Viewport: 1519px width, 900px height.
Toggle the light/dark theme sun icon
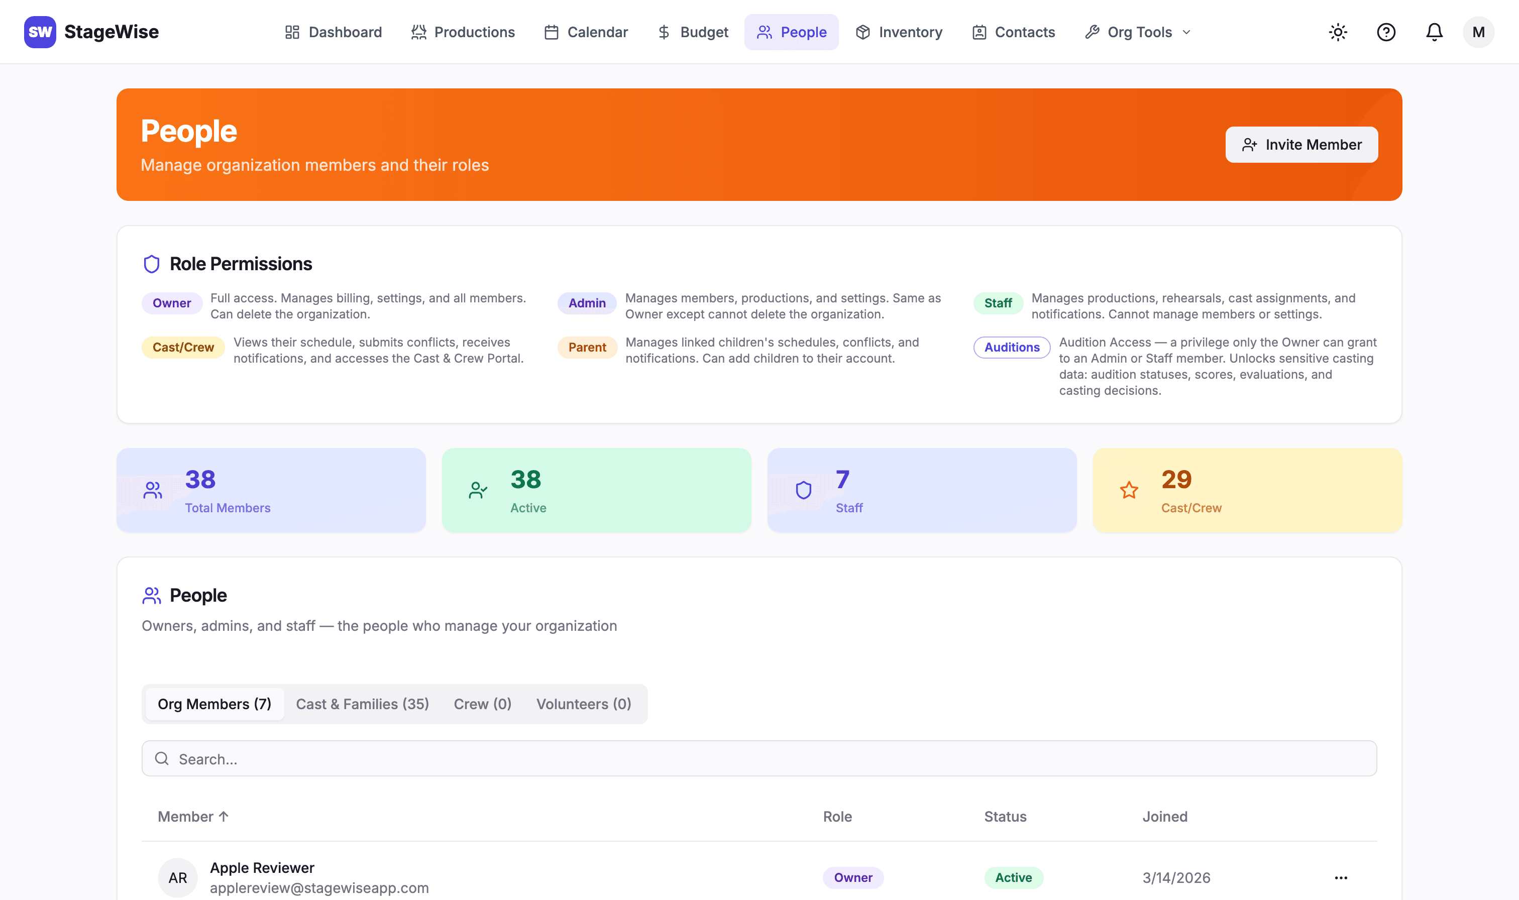pos(1338,32)
